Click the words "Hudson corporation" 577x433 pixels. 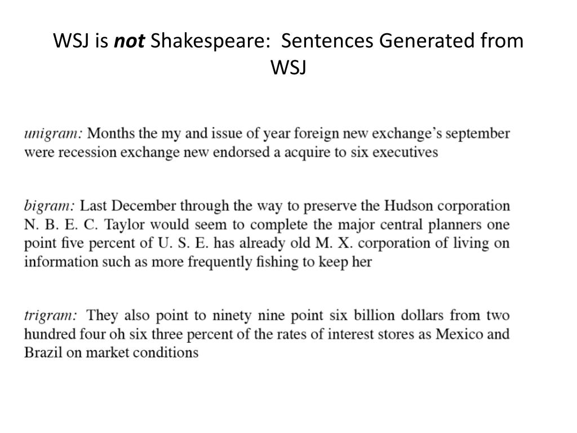pos(447,206)
